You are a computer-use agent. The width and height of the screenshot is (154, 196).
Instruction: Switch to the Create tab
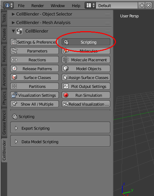pos(4,34)
